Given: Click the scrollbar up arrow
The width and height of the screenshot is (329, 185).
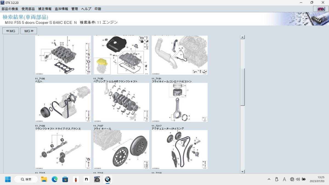Looking at the screenshot, I should click(242, 37).
